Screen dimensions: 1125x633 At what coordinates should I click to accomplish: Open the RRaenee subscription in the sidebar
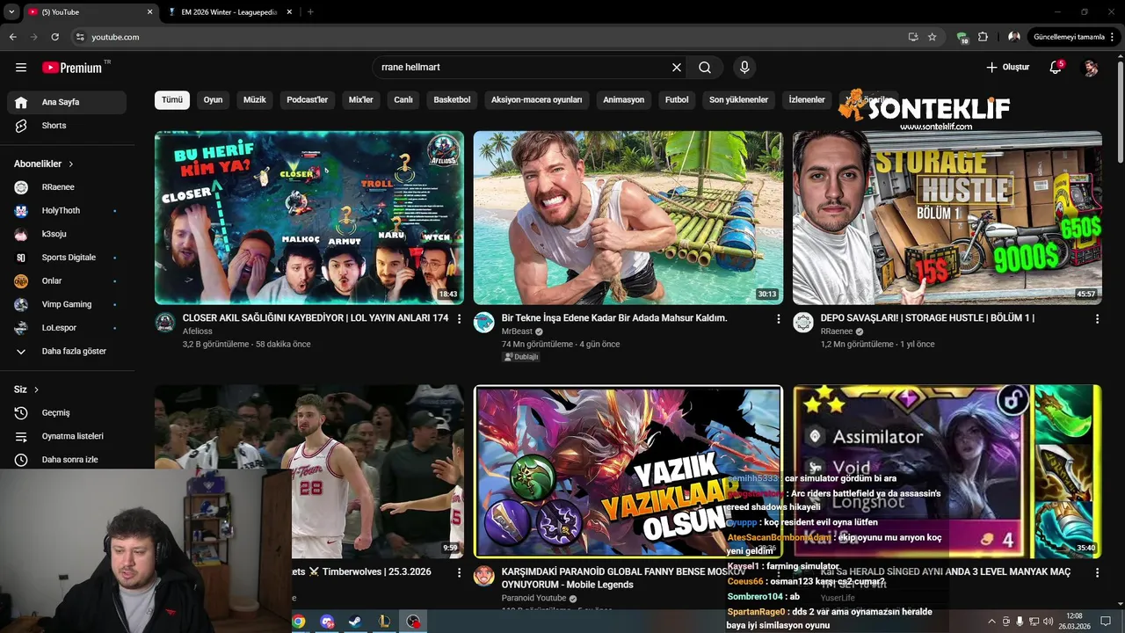[67, 187]
